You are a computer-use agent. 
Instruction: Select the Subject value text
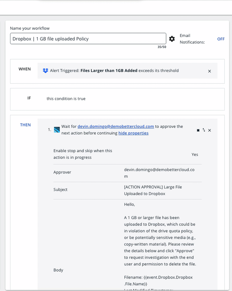click(153, 190)
